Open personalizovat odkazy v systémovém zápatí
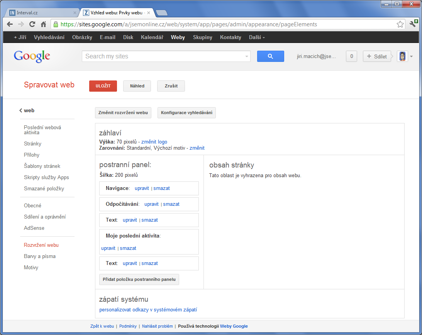422x335 pixels. pos(148,309)
